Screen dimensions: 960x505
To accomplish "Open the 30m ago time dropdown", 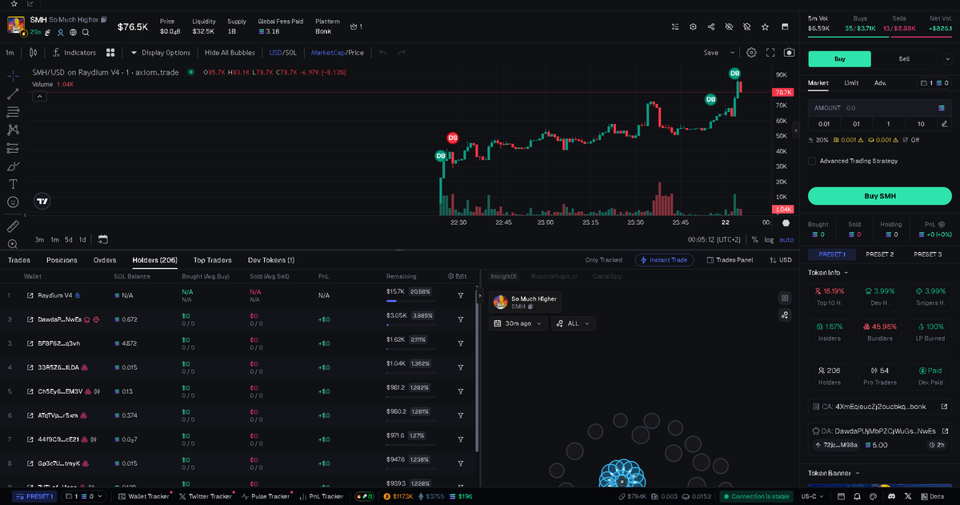I will coord(518,323).
